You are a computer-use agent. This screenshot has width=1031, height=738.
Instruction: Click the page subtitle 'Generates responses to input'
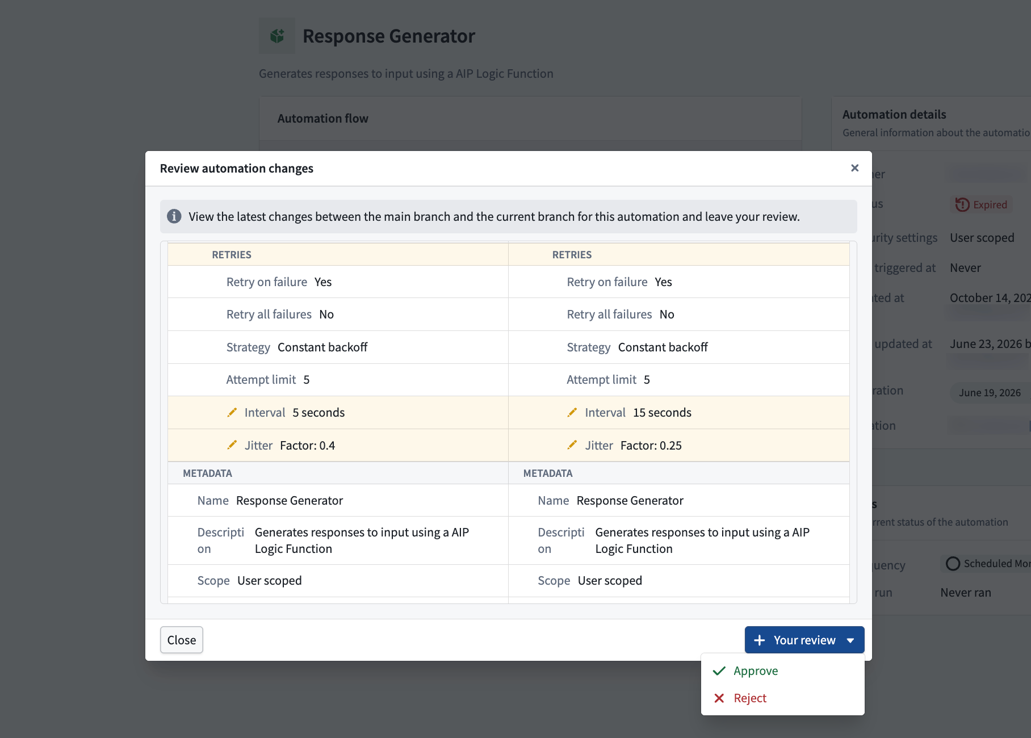406,74
